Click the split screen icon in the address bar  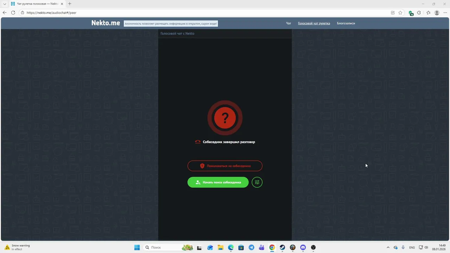point(393,13)
